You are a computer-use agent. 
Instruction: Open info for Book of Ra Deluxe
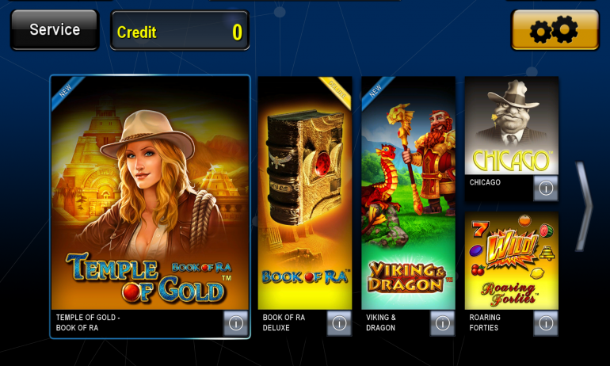(339, 323)
